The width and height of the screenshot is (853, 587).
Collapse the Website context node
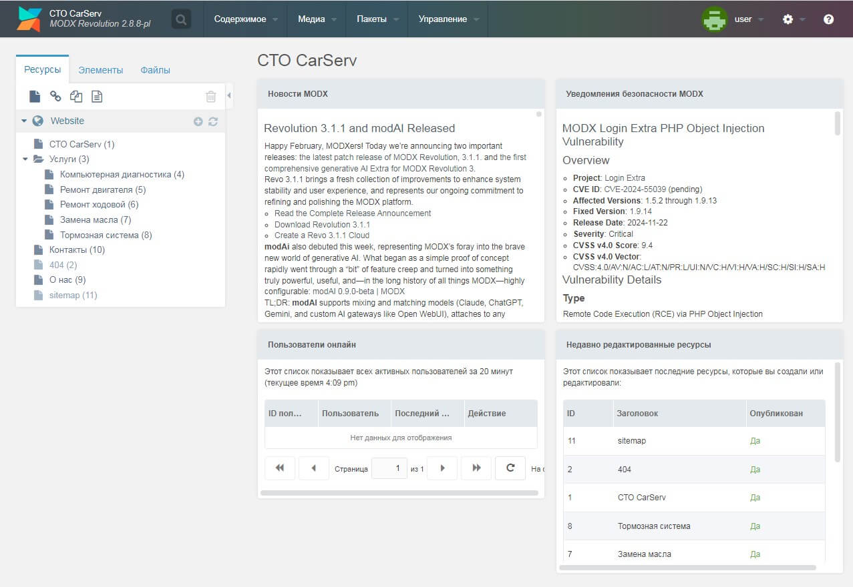[24, 121]
